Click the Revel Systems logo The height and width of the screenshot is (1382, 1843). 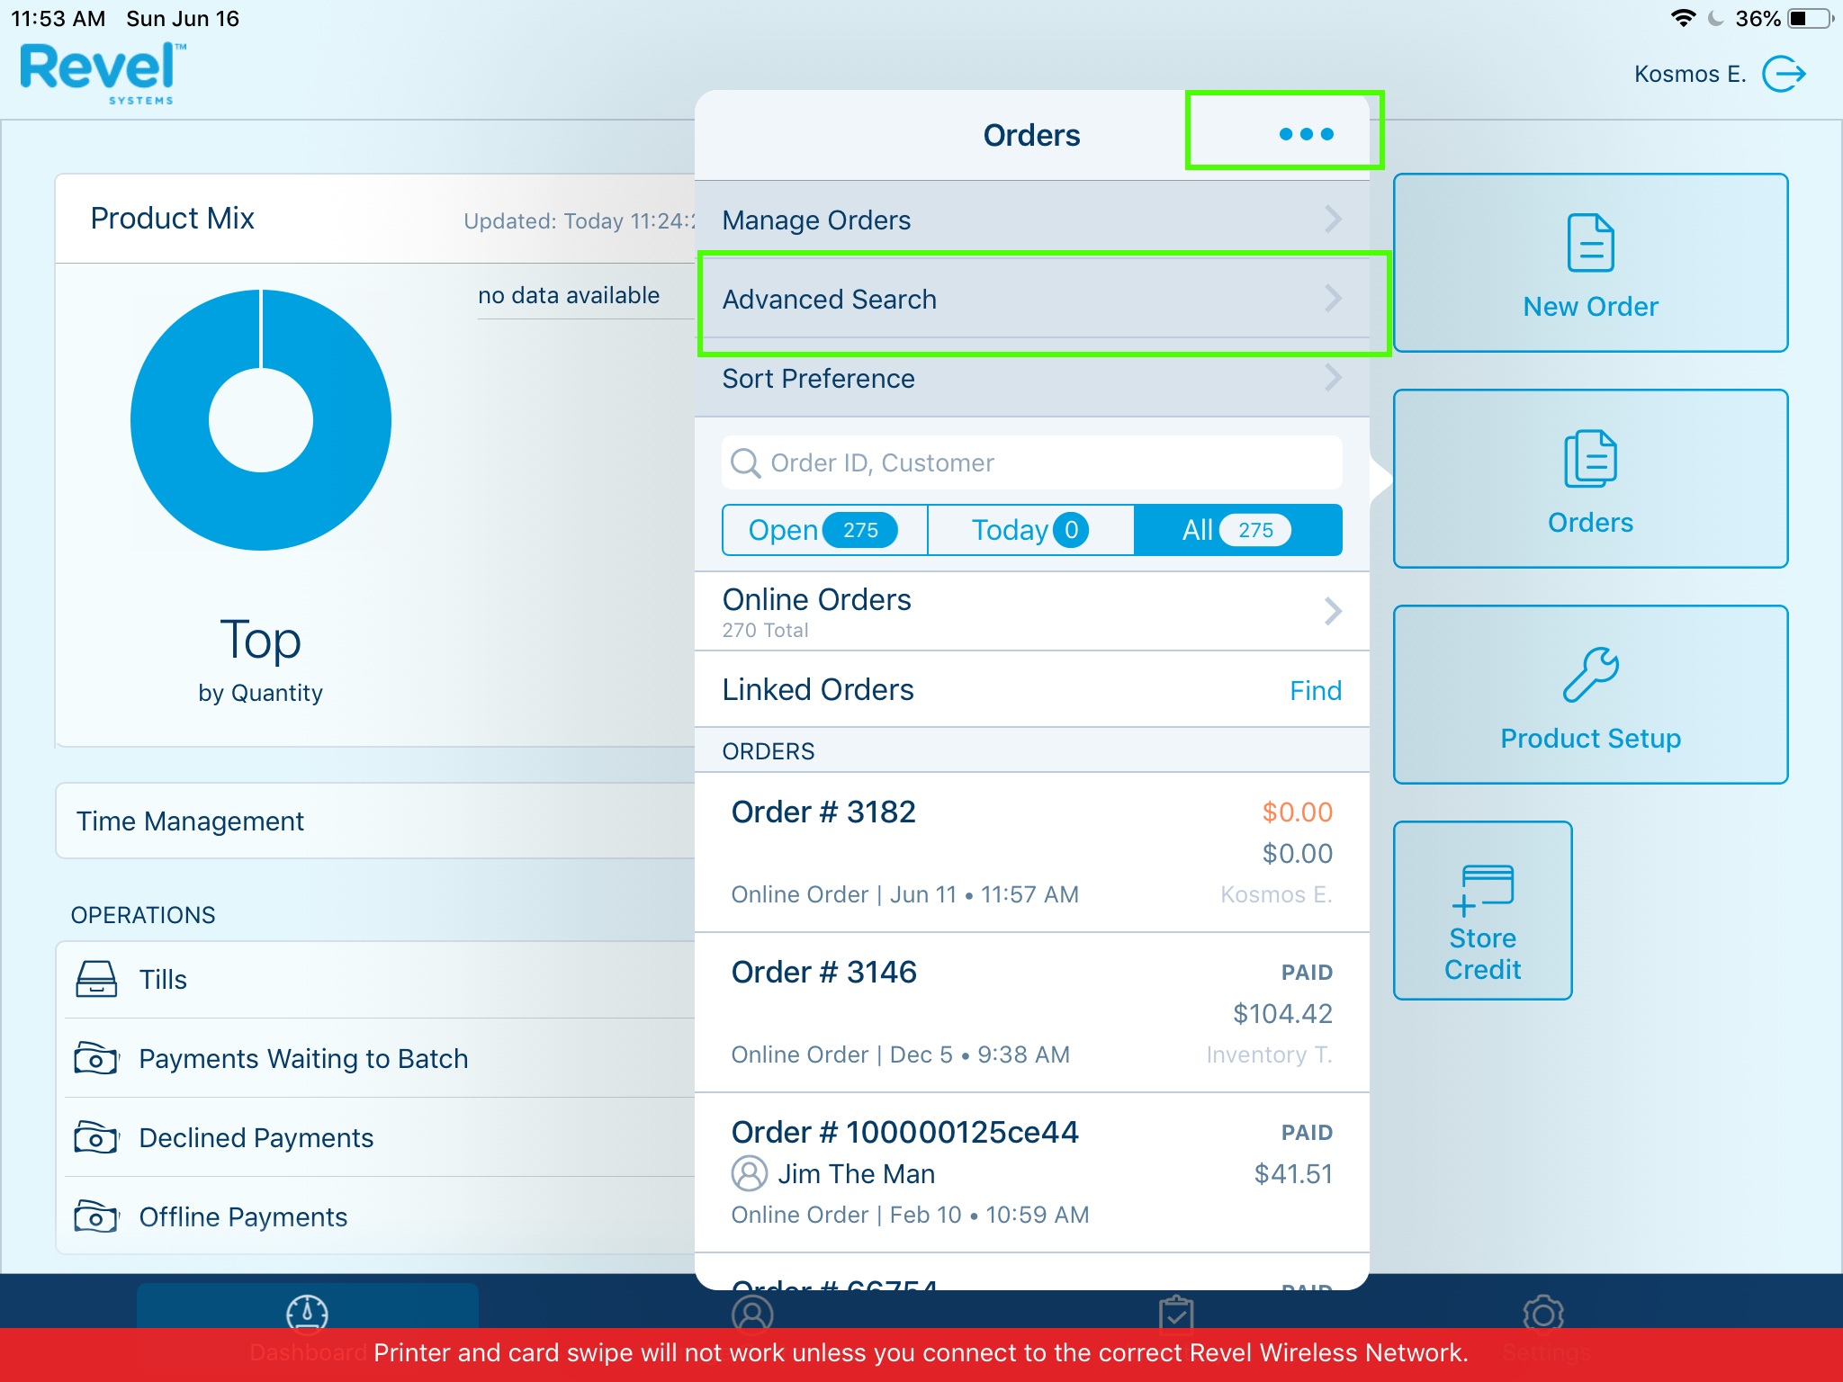tap(103, 74)
